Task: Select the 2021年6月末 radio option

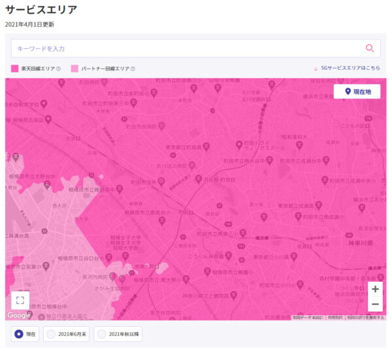Action: pos(51,334)
